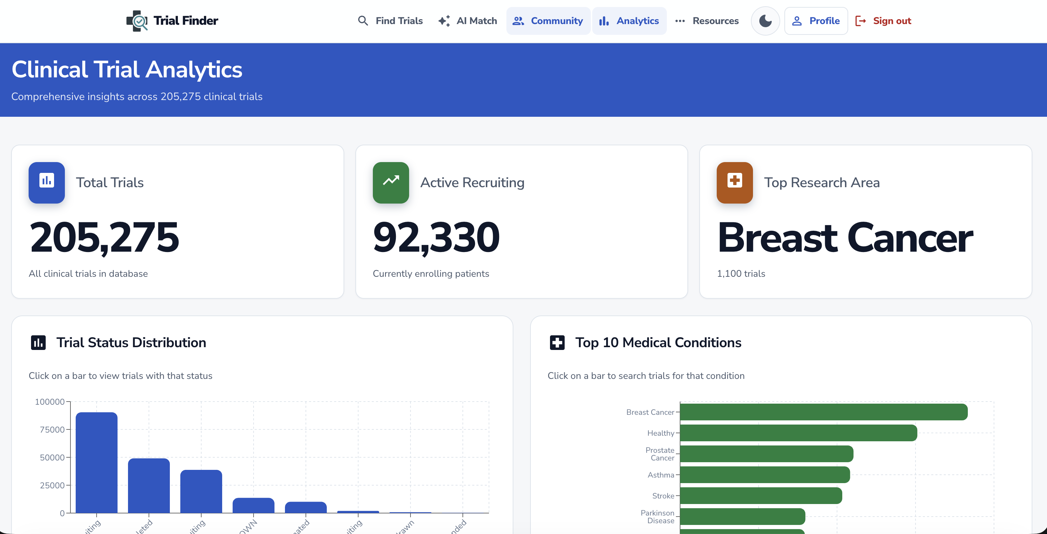Image resolution: width=1047 pixels, height=534 pixels.
Task: Toggle dark mode with the moon button
Action: click(765, 21)
